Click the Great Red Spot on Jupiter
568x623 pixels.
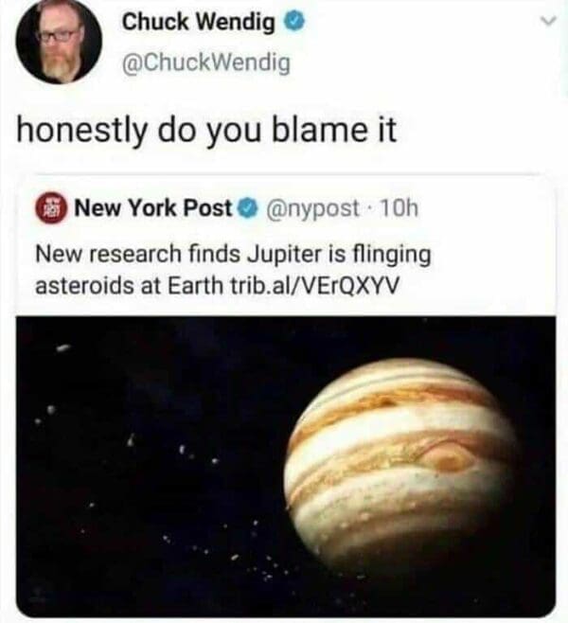point(447,460)
